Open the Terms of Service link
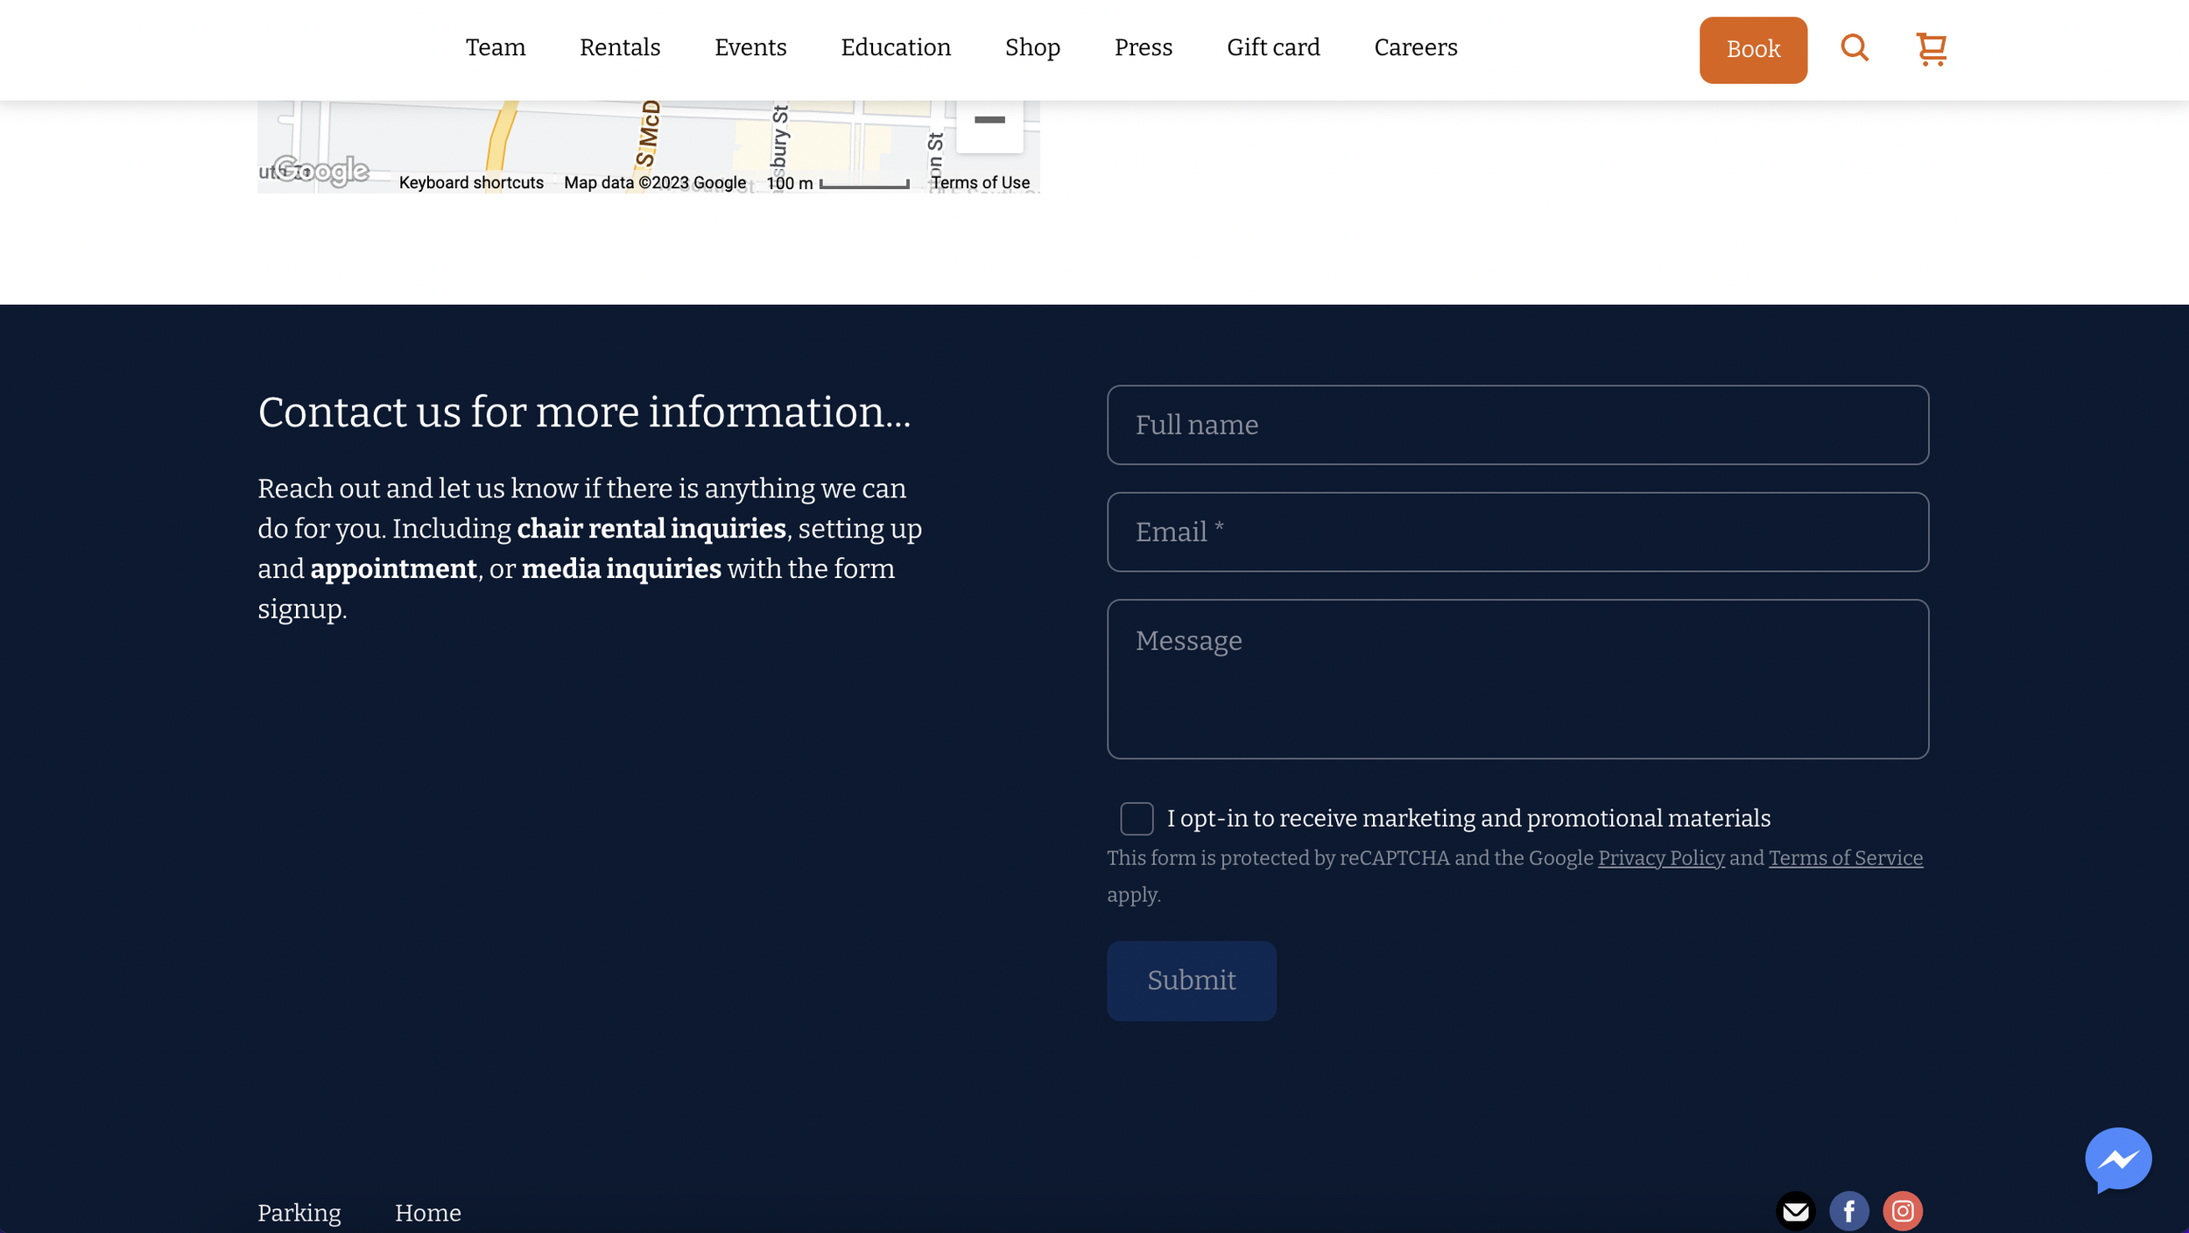 1845,858
